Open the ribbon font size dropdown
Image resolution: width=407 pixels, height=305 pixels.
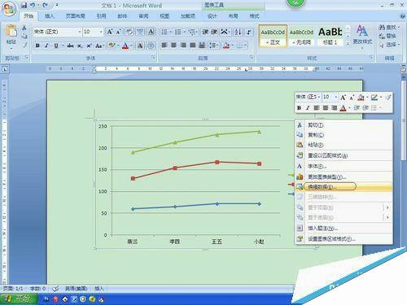101,32
